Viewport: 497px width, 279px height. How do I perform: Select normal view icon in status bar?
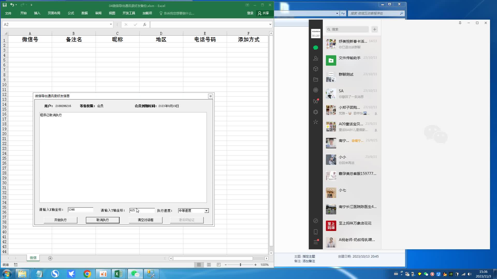click(199, 265)
